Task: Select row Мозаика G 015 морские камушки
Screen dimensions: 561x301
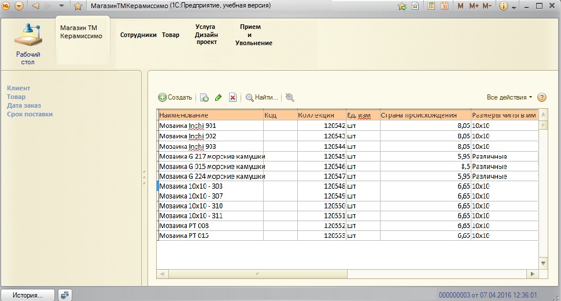Action: pos(348,167)
